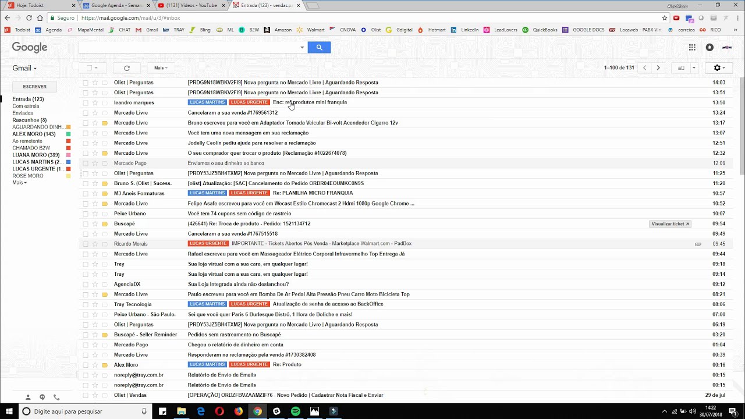Select the leandro marques email checkbox
745x419 pixels.
[x=86, y=102]
